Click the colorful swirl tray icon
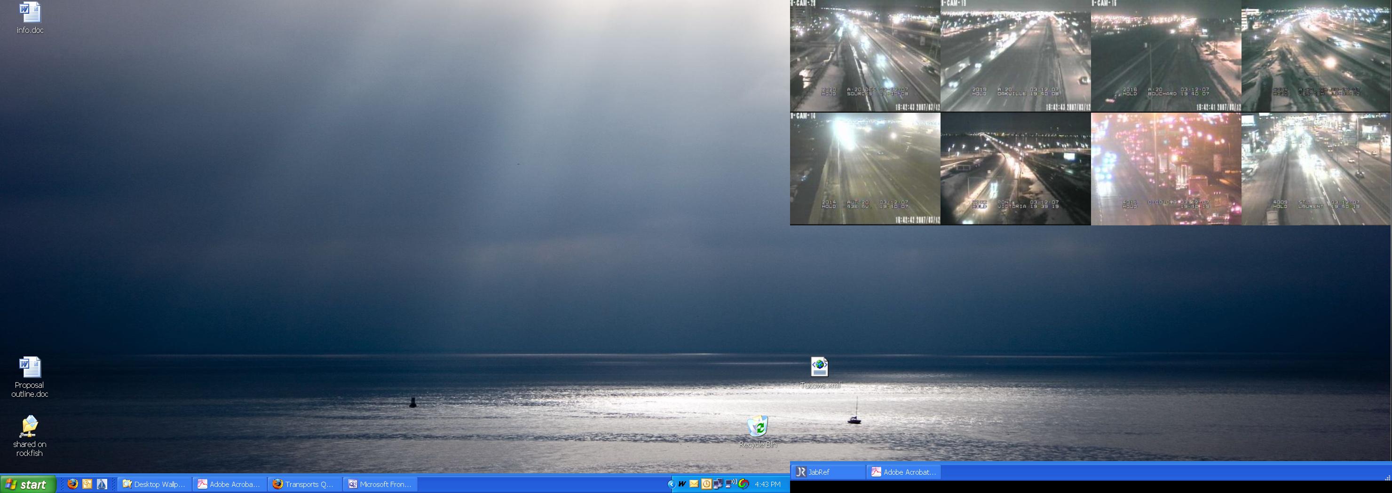 [x=743, y=484]
